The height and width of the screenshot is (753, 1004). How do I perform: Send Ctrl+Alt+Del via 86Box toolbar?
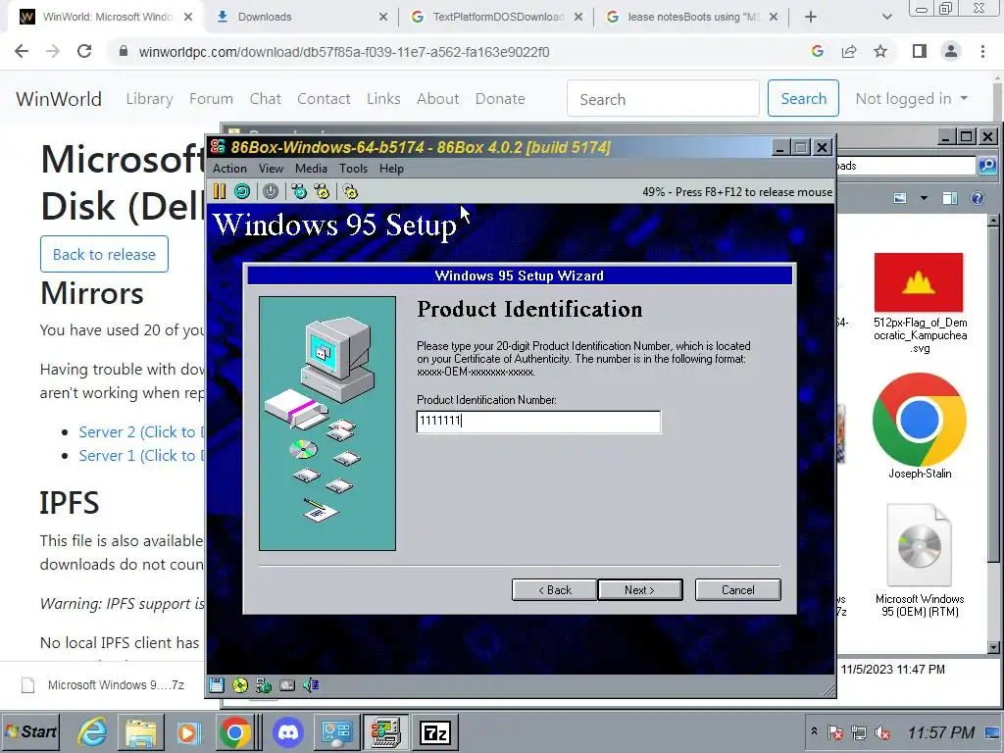click(299, 191)
